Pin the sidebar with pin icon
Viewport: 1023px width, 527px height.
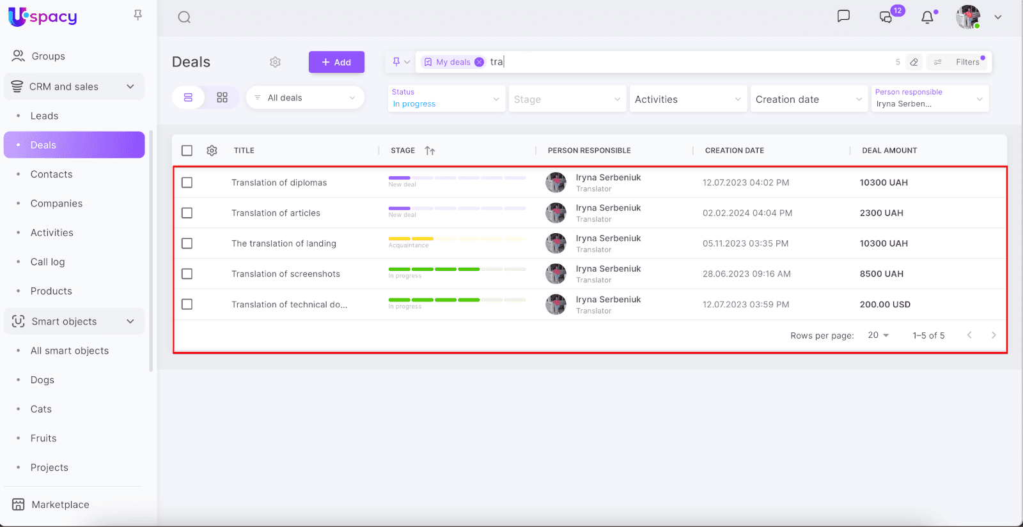click(x=137, y=15)
